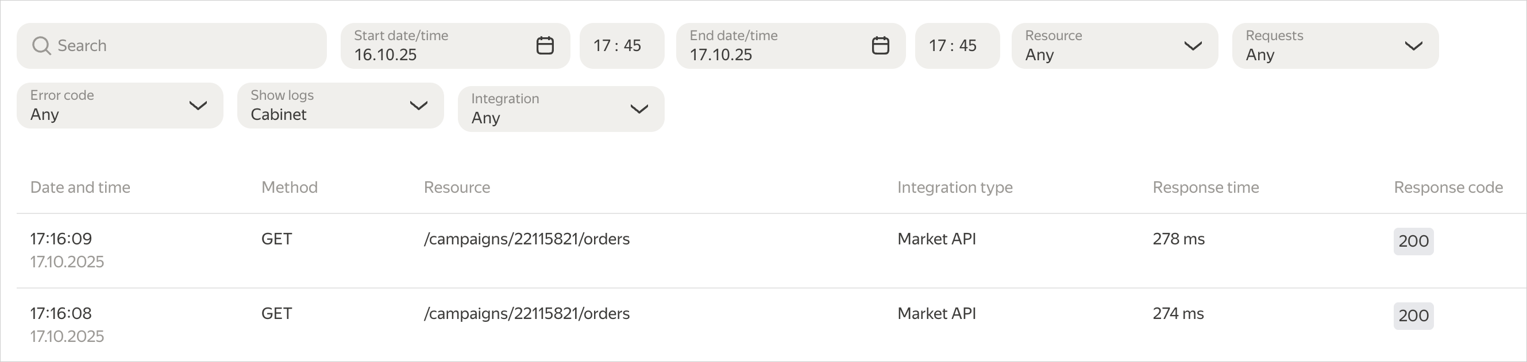This screenshot has height=362, width=1527.
Task: Click the Show logs dropdown chevron
Action: 419,107
